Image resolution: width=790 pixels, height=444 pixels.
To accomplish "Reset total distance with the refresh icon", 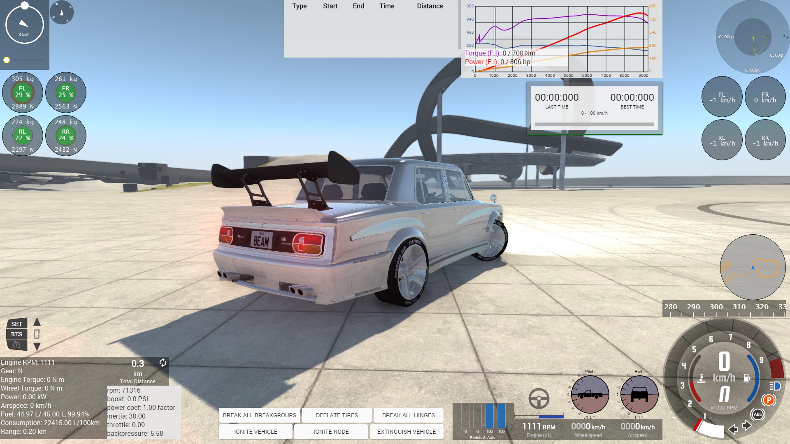I will (x=163, y=363).
